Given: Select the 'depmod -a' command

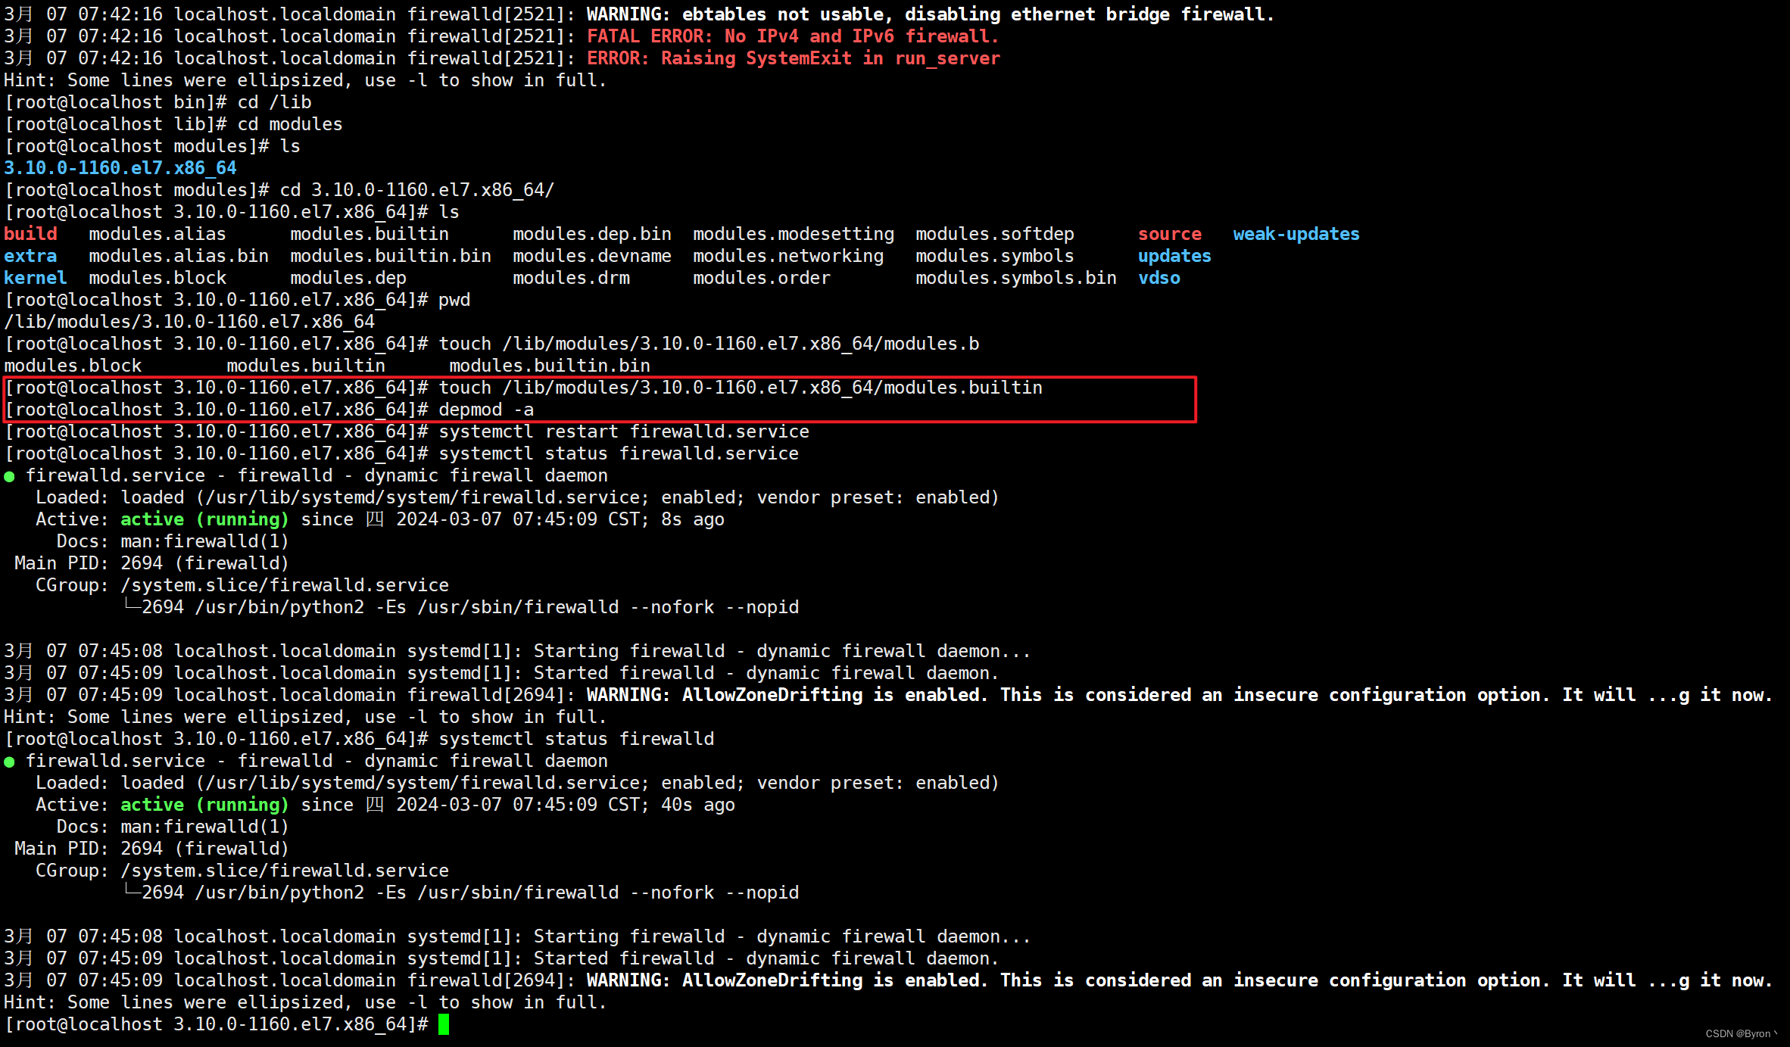Looking at the screenshot, I should coord(486,410).
